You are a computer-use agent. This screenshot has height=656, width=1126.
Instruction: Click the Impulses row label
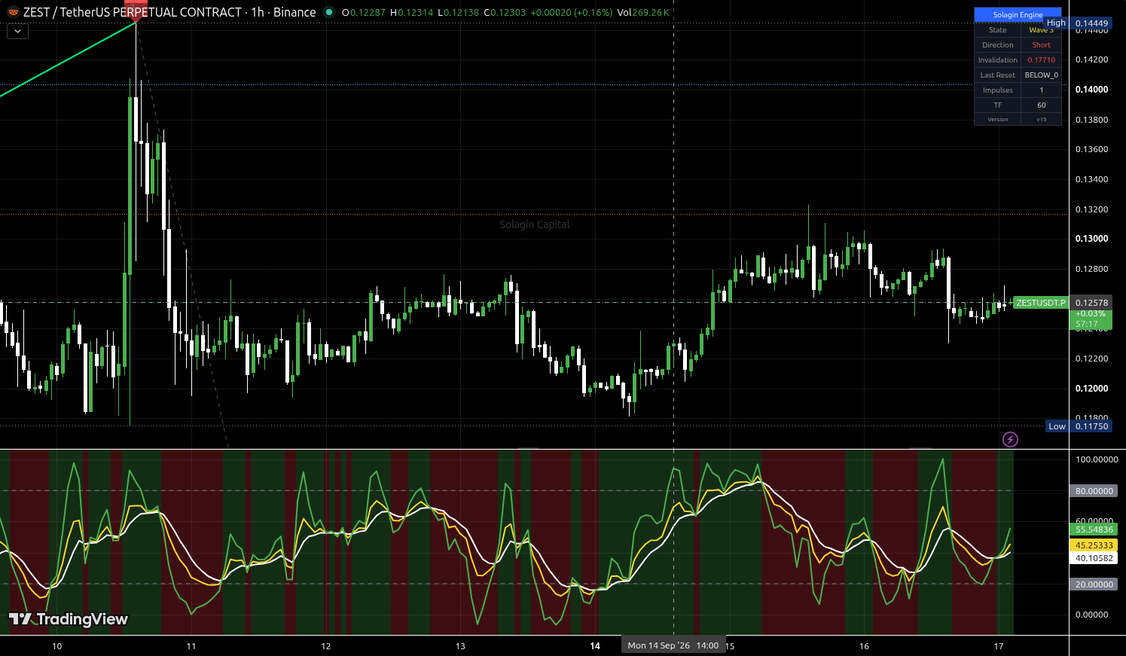[998, 90]
